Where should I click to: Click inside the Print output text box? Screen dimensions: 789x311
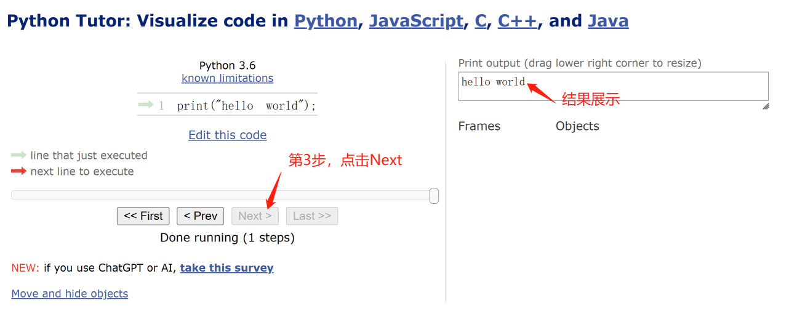coord(613,86)
